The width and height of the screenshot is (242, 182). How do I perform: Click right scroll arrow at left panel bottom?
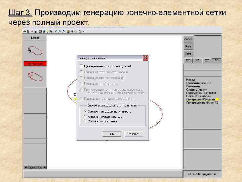pos(45,167)
